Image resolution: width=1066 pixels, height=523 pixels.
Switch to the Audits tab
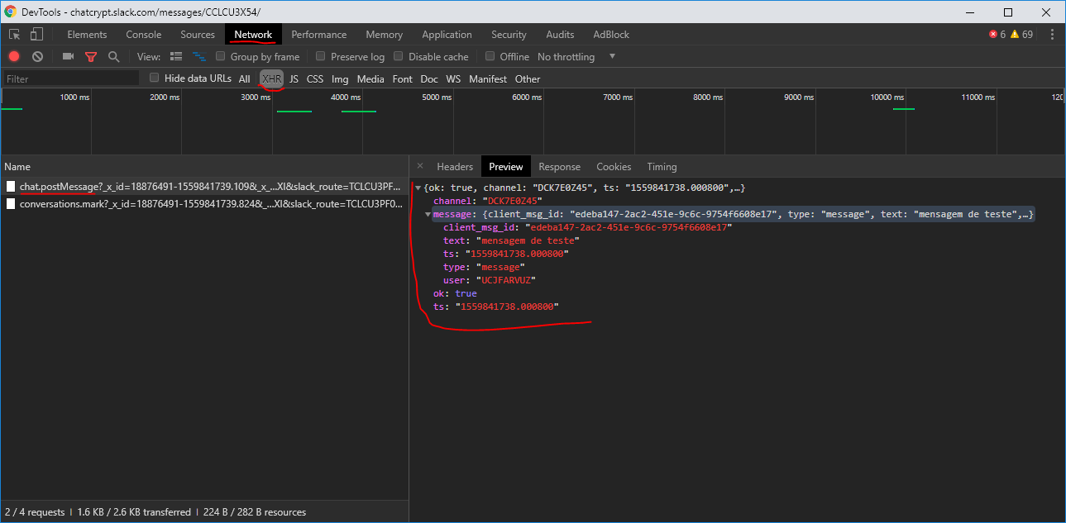[560, 35]
